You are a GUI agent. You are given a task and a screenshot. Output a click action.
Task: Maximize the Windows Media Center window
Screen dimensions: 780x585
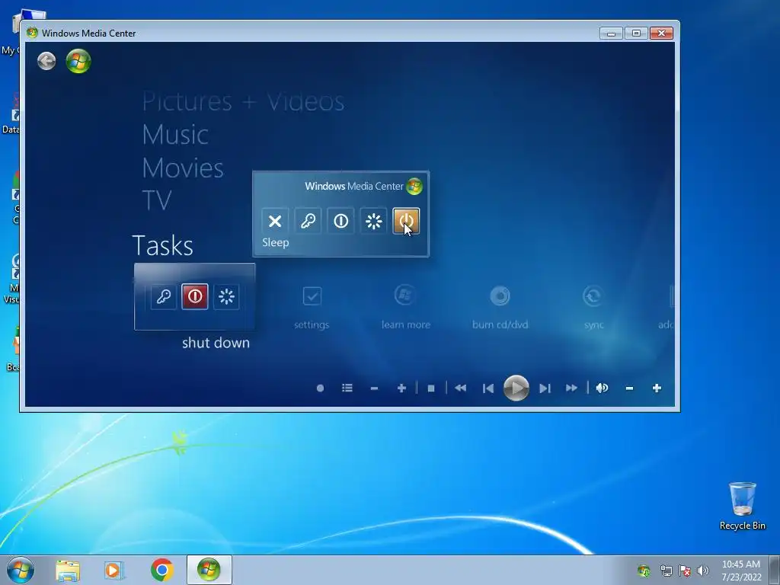636,34
